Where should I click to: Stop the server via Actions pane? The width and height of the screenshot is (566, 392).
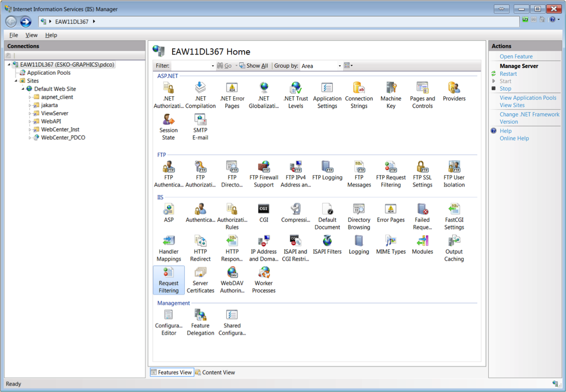tap(505, 88)
